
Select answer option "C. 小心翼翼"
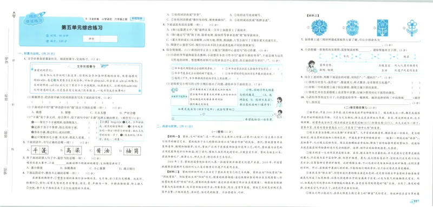click(x=98, y=168)
